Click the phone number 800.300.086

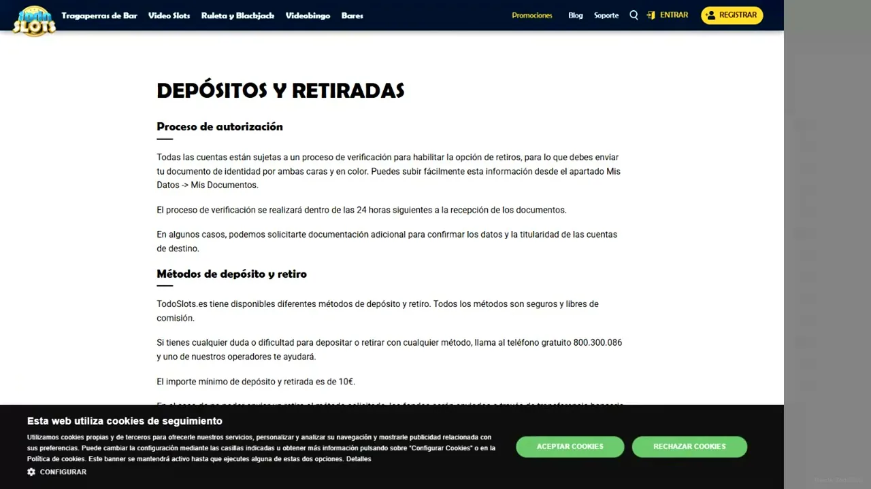(x=597, y=342)
